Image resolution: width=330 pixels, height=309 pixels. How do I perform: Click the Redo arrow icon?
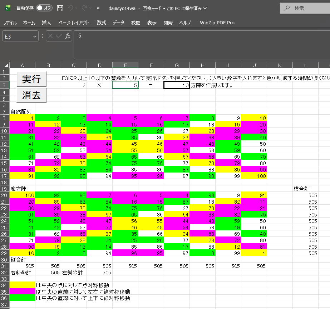(84, 8)
